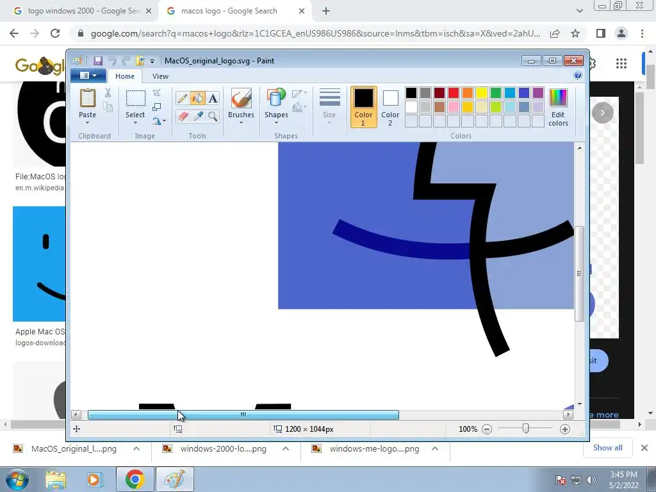Image resolution: width=656 pixels, height=492 pixels.
Task: Expand the Brushes dropdown arrow
Action: 241,123
